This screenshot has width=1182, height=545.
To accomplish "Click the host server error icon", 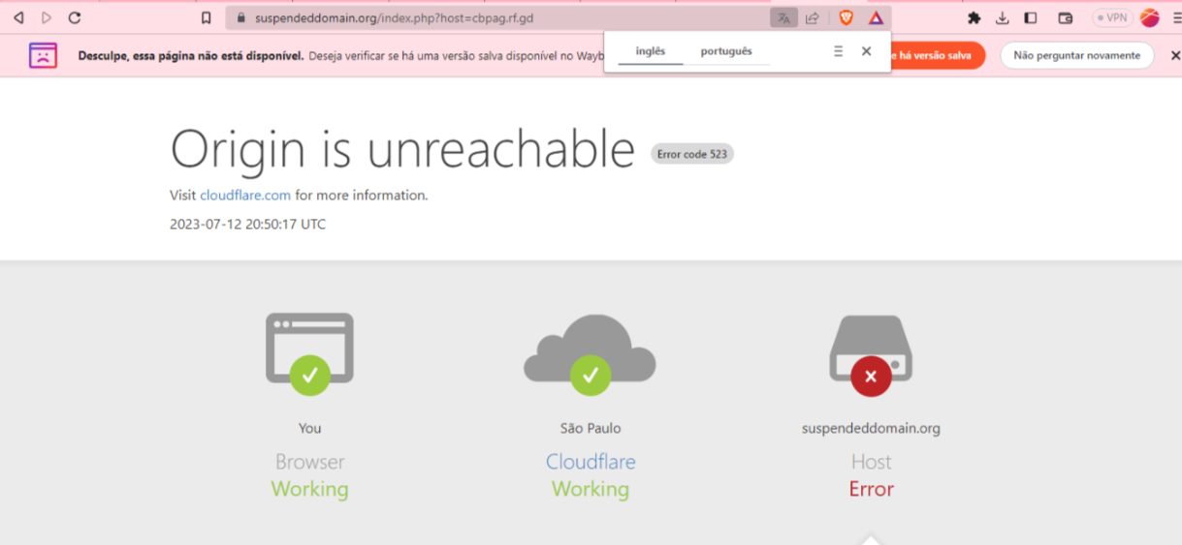I will [x=871, y=355].
